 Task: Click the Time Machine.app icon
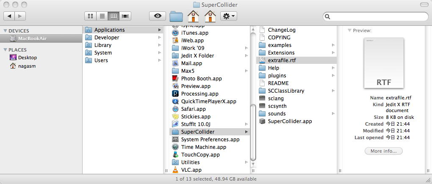coord(175,147)
